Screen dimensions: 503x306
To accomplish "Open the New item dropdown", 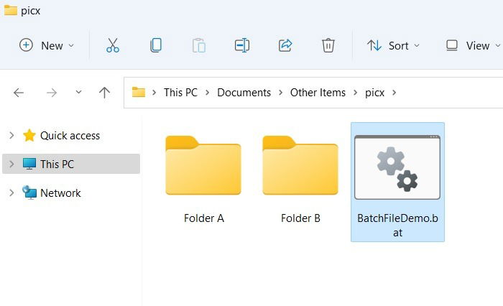I will (47, 45).
